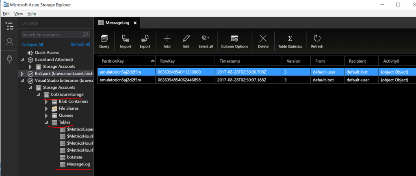The height and width of the screenshot is (176, 416).
Task: Select Quick Access in the tree
Action: pos(47,52)
